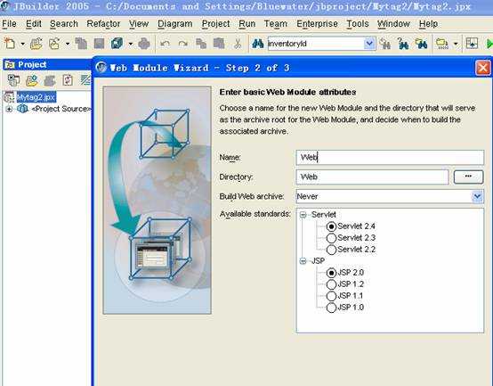Open the View menu
The image size is (493, 386).
point(139,24)
